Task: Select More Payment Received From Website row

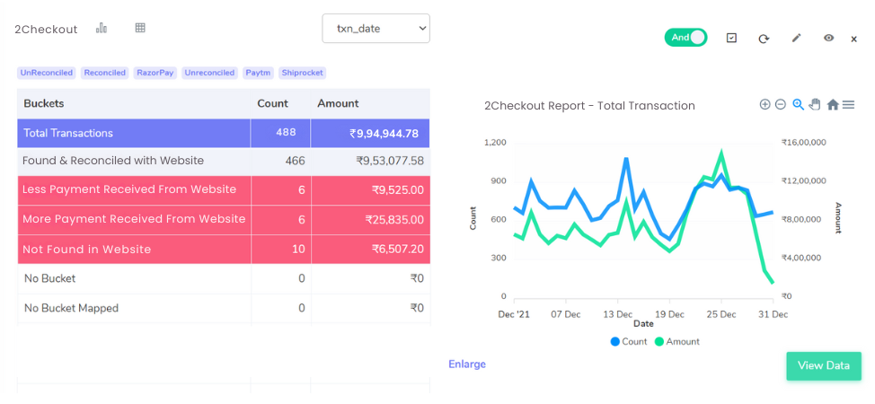Action: point(224,220)
